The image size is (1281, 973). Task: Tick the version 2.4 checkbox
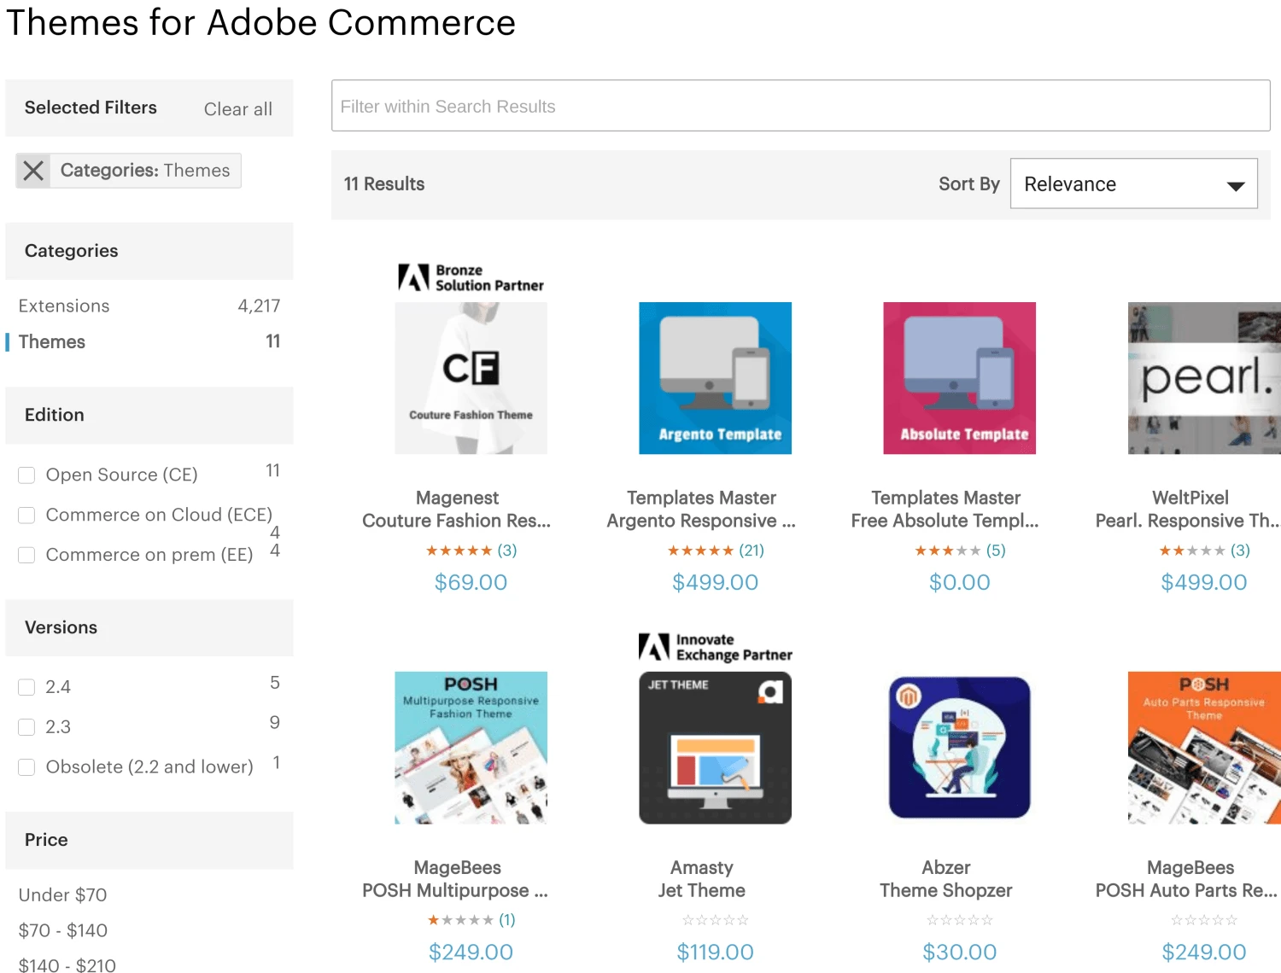click(27, 688)
